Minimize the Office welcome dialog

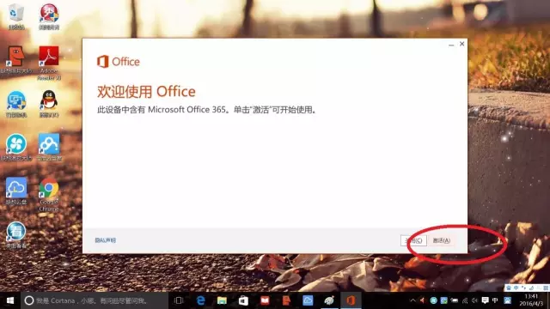tap(451, 44)
